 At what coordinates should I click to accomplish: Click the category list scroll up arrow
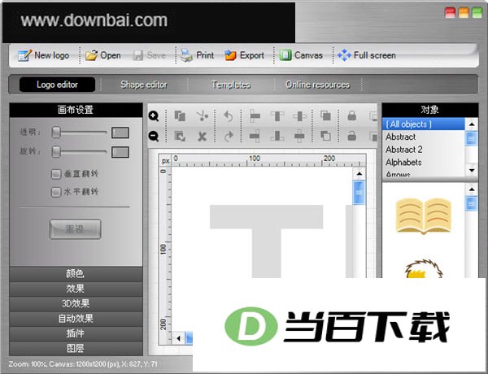472,124
